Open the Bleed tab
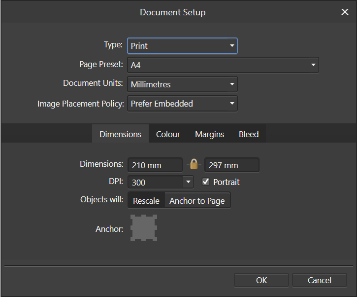The image size is (357, 297). pos(249,134)
